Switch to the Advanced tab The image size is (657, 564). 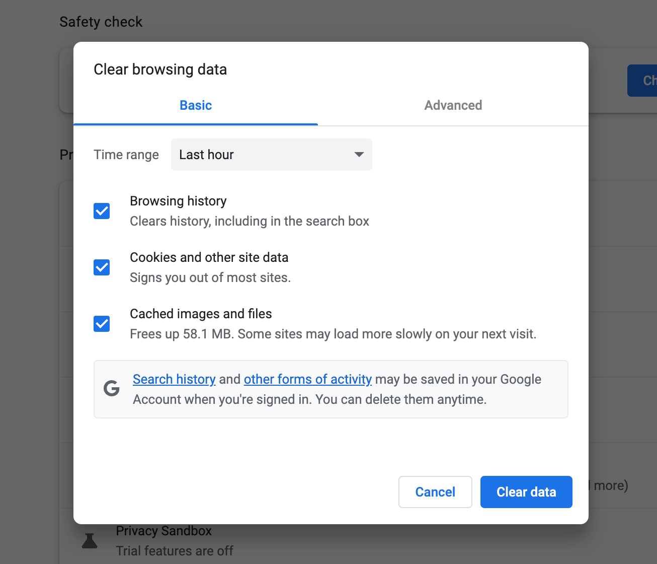point(452,105)
